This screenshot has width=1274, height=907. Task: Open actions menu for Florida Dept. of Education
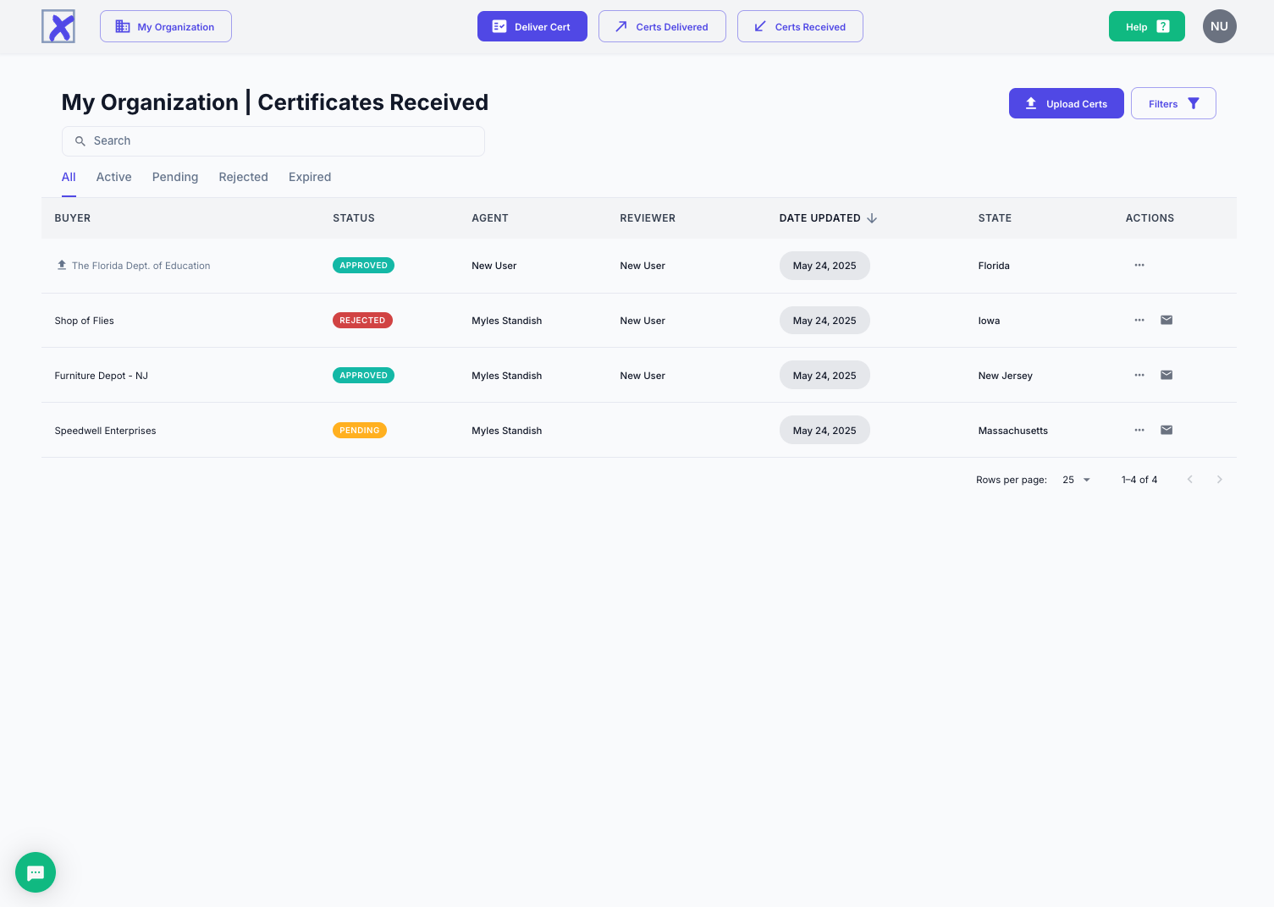1139,265
